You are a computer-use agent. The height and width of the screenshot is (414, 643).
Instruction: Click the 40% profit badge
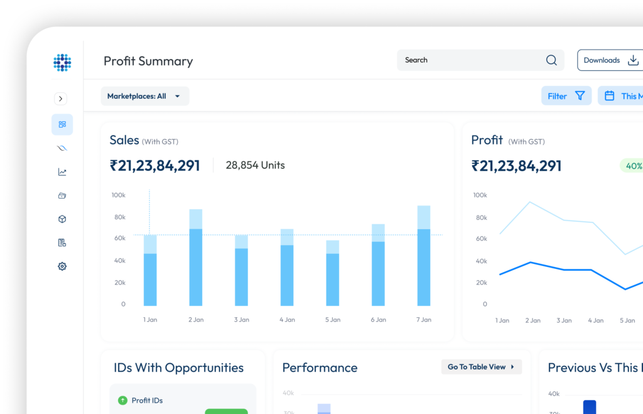[632, 166]
